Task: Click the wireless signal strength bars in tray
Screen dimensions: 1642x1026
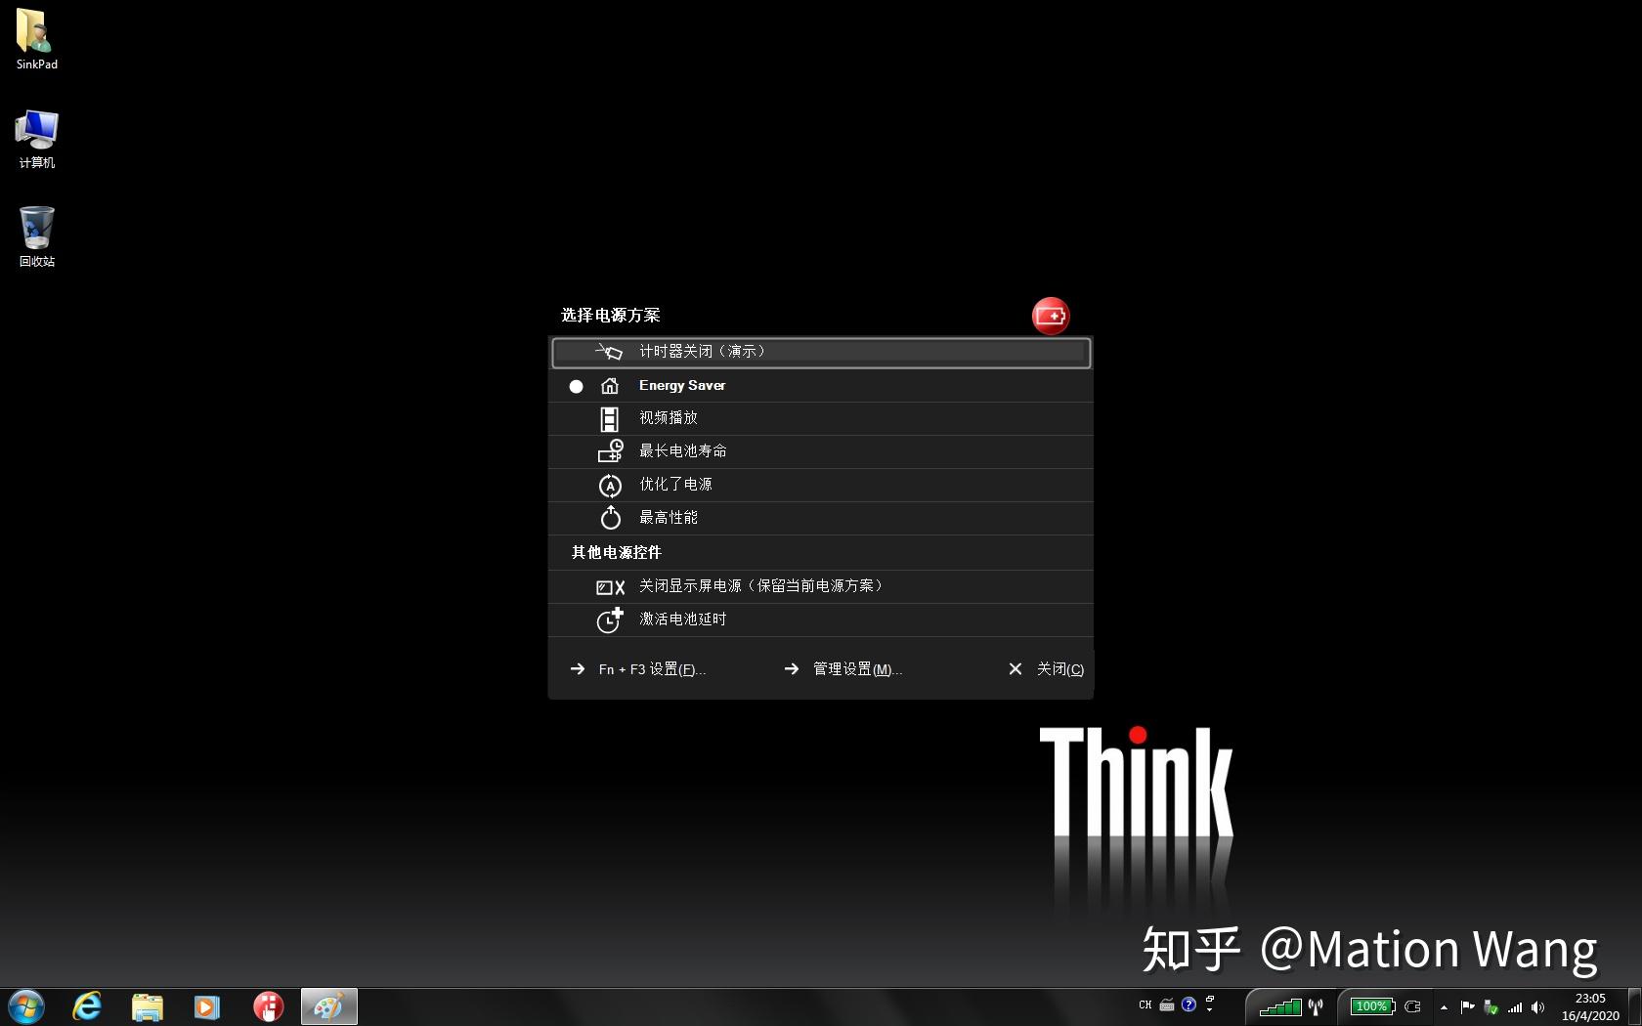Action: [1516, 1007]
